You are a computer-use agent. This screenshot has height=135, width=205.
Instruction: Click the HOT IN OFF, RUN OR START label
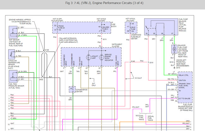coord(57,20)
